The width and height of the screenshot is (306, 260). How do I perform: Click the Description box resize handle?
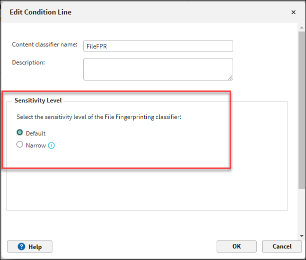230,77
